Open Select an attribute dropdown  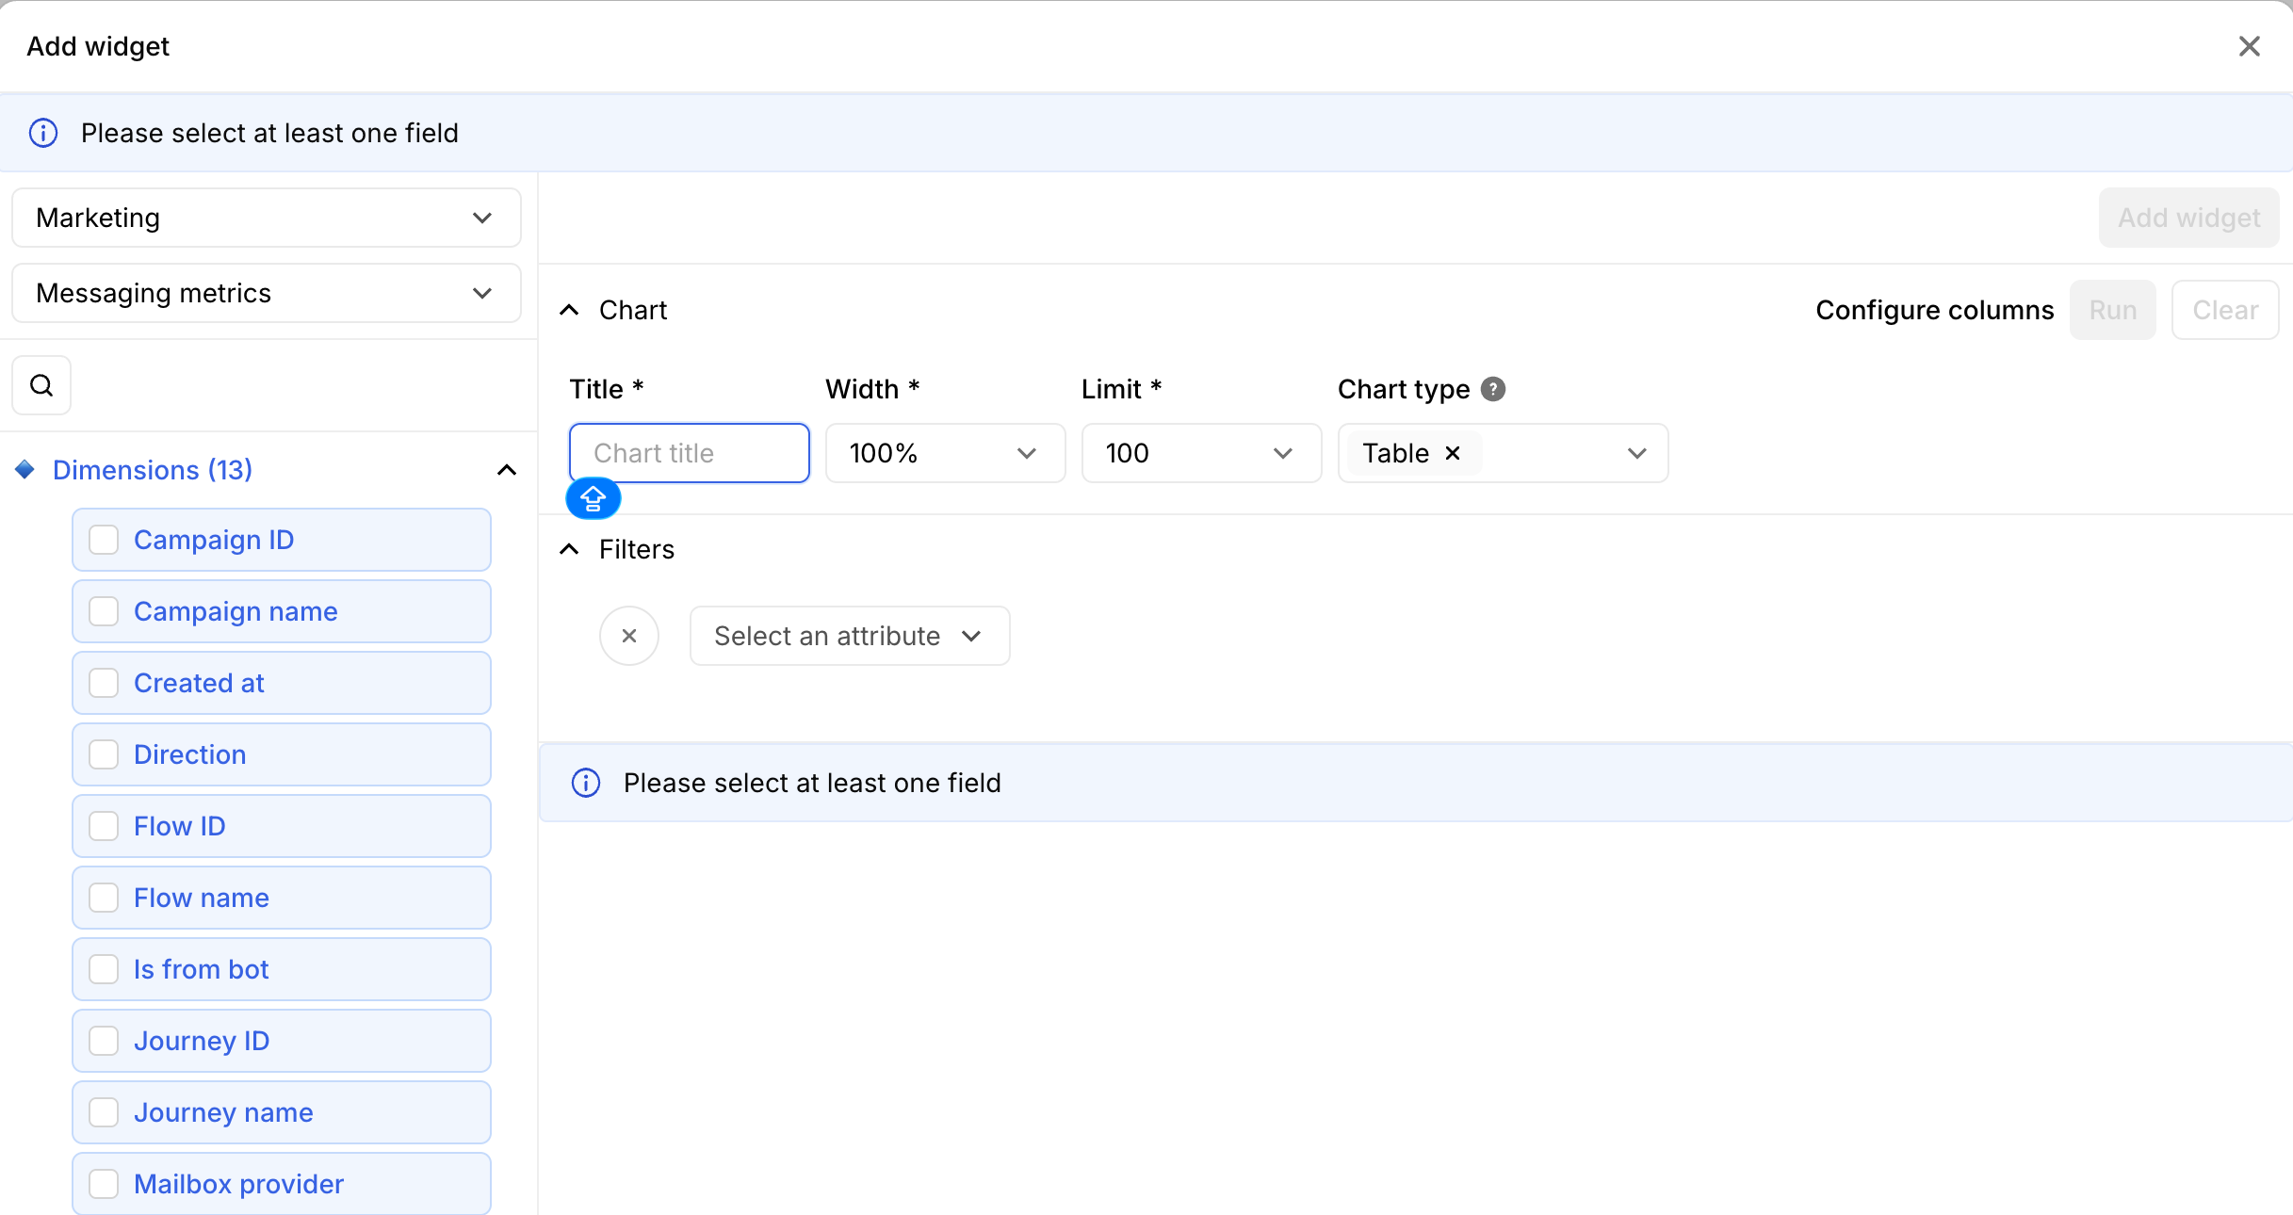849,636
